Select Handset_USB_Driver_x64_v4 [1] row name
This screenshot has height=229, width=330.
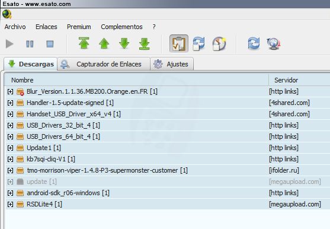coord(73,114)
